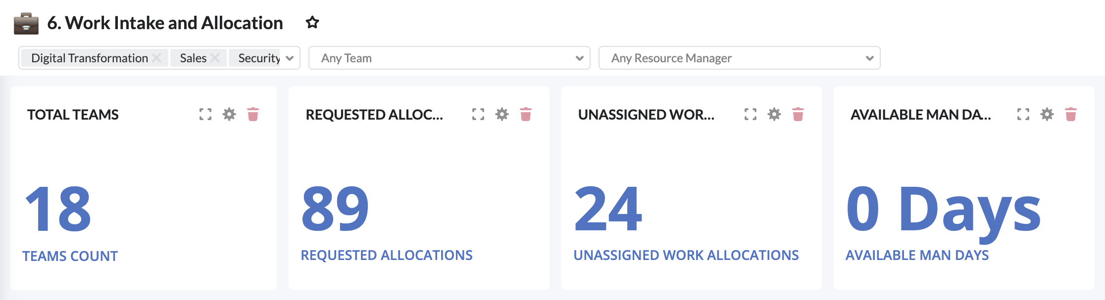Open settings for Requested Allocations widget
Image resolution: width=1105 pixels, height=300 pixels.
pyautogui.click(x=502, y=115)
